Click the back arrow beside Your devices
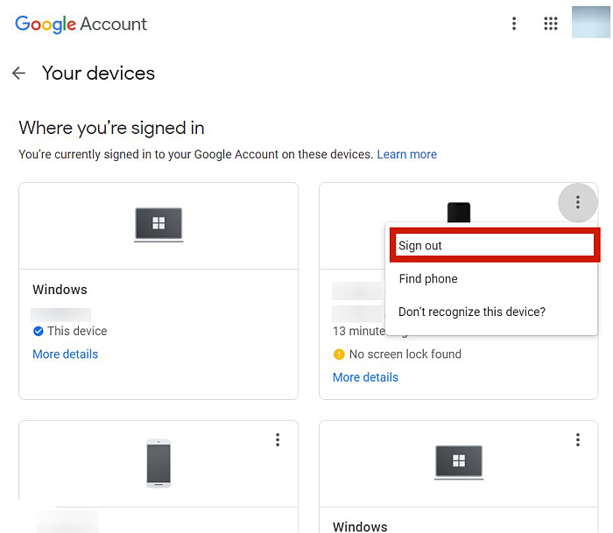Image resolution: width=613 pixels, height=533 pixels. (x=18, y=73)
